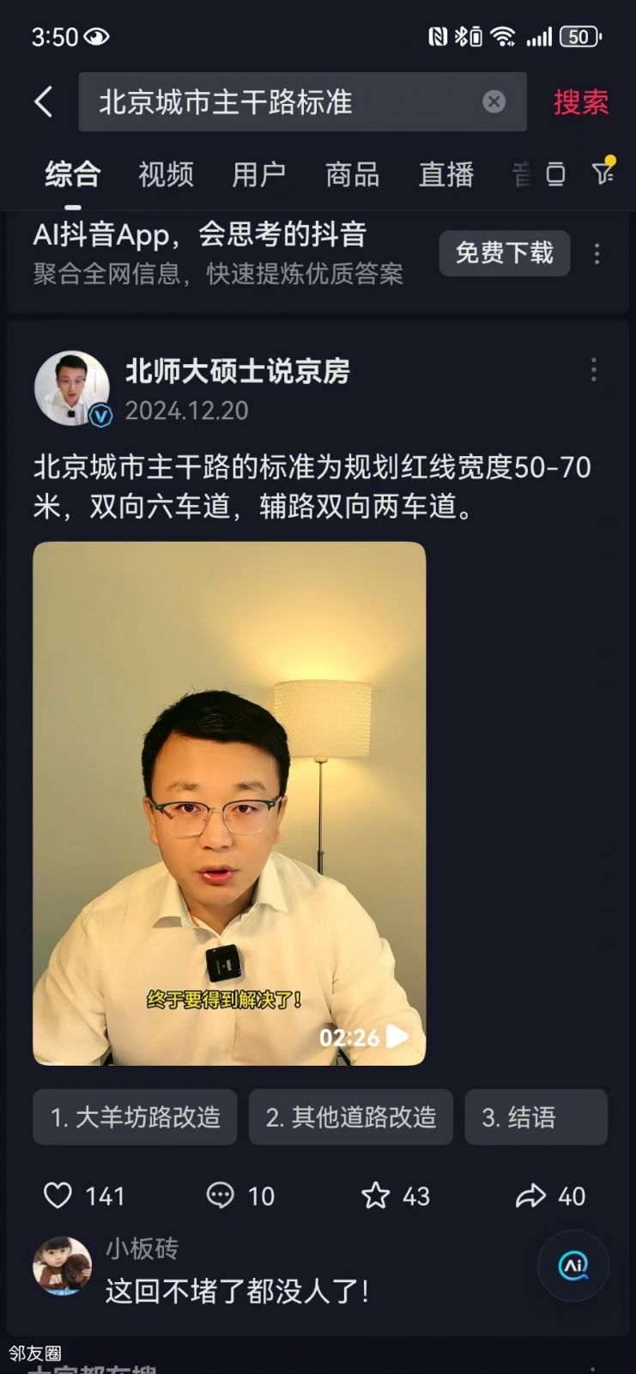Open the 商品 tab
The height and width of the screenshot is (1374, 636).
coord(353,174)
